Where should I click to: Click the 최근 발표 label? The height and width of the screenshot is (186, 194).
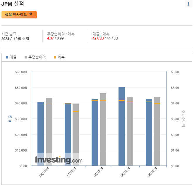pos(9,34)
